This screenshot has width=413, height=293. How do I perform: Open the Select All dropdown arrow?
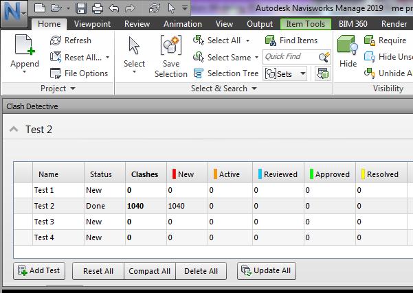tap(247, 40)
